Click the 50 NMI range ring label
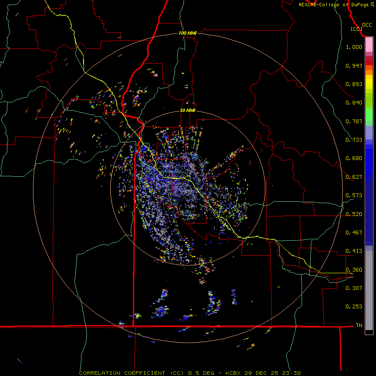Image resolution: width=376 pixels, height=376 pixels. (x=188, y=110)
